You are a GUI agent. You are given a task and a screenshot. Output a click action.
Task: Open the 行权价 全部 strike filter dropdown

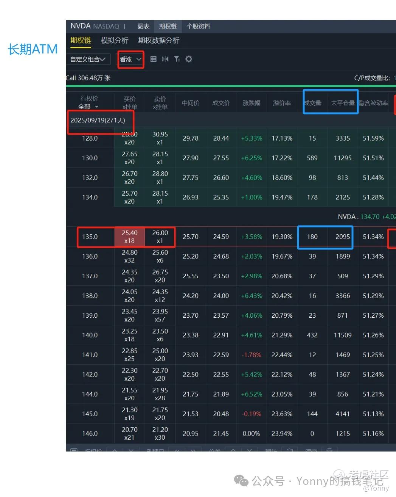[x=89, y=103]
